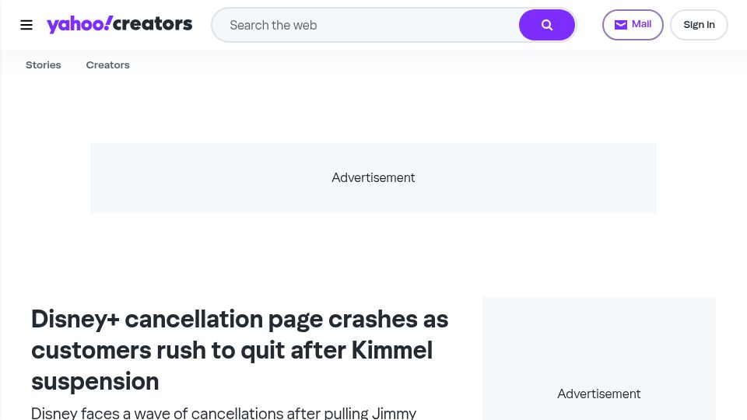
Task: Click the sidebar Advertisement placeholder
Action: [599, 359]
